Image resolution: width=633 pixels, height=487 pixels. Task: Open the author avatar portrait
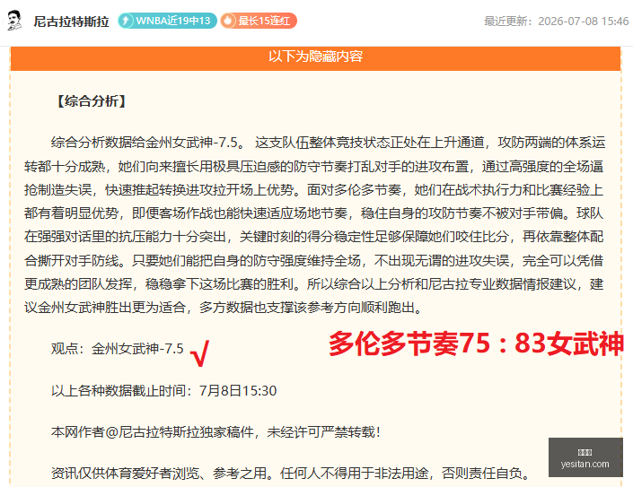click(14, 21)
